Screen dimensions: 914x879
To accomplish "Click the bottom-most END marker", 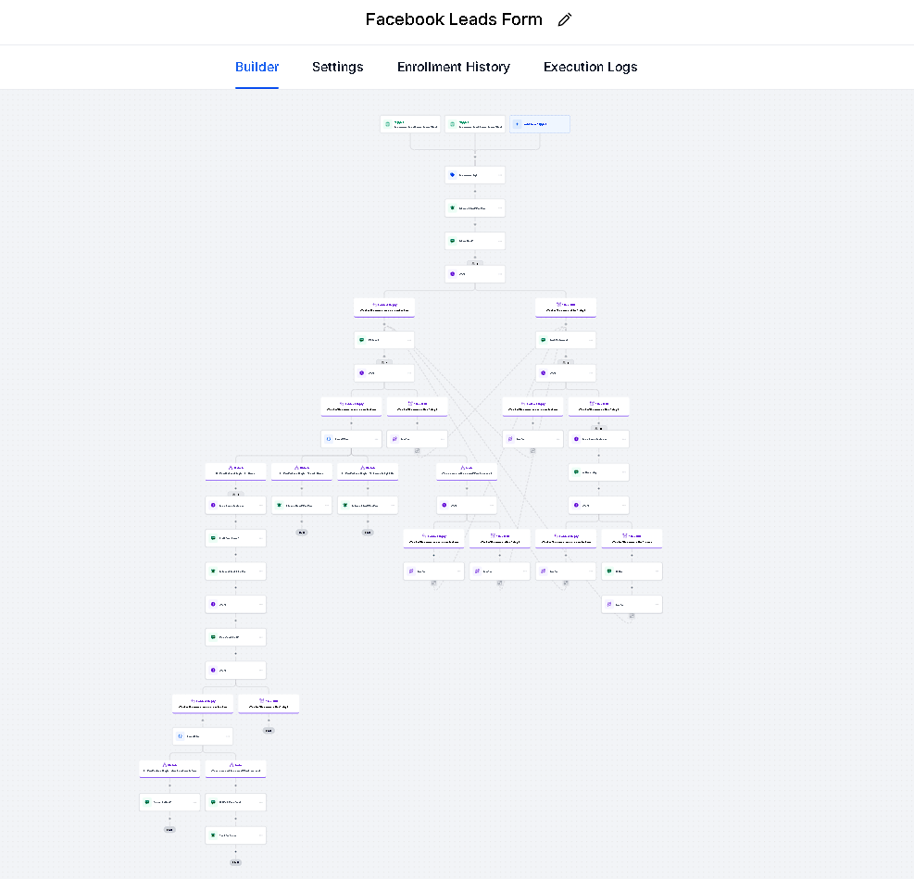I will [235, 862].
